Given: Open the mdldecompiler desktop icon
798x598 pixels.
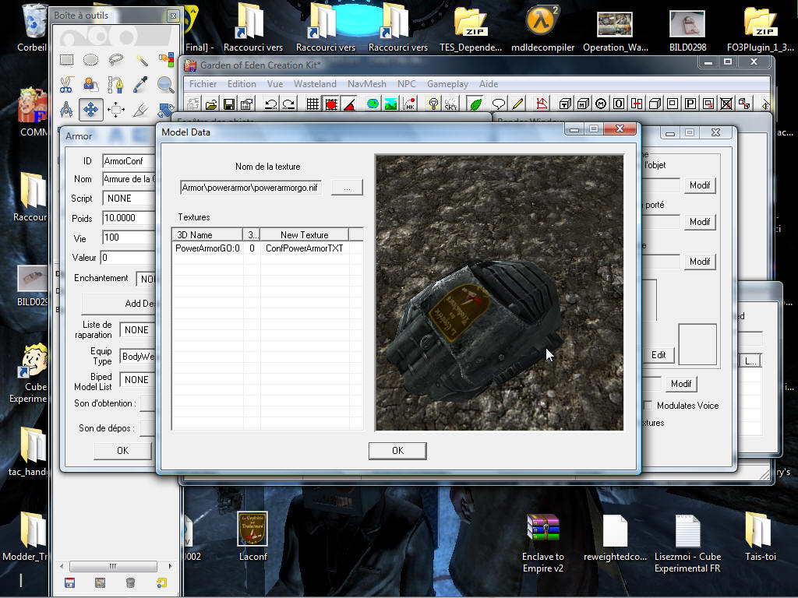Looking at the screenshot, I should pyautogui.click(x=542, y=30).
